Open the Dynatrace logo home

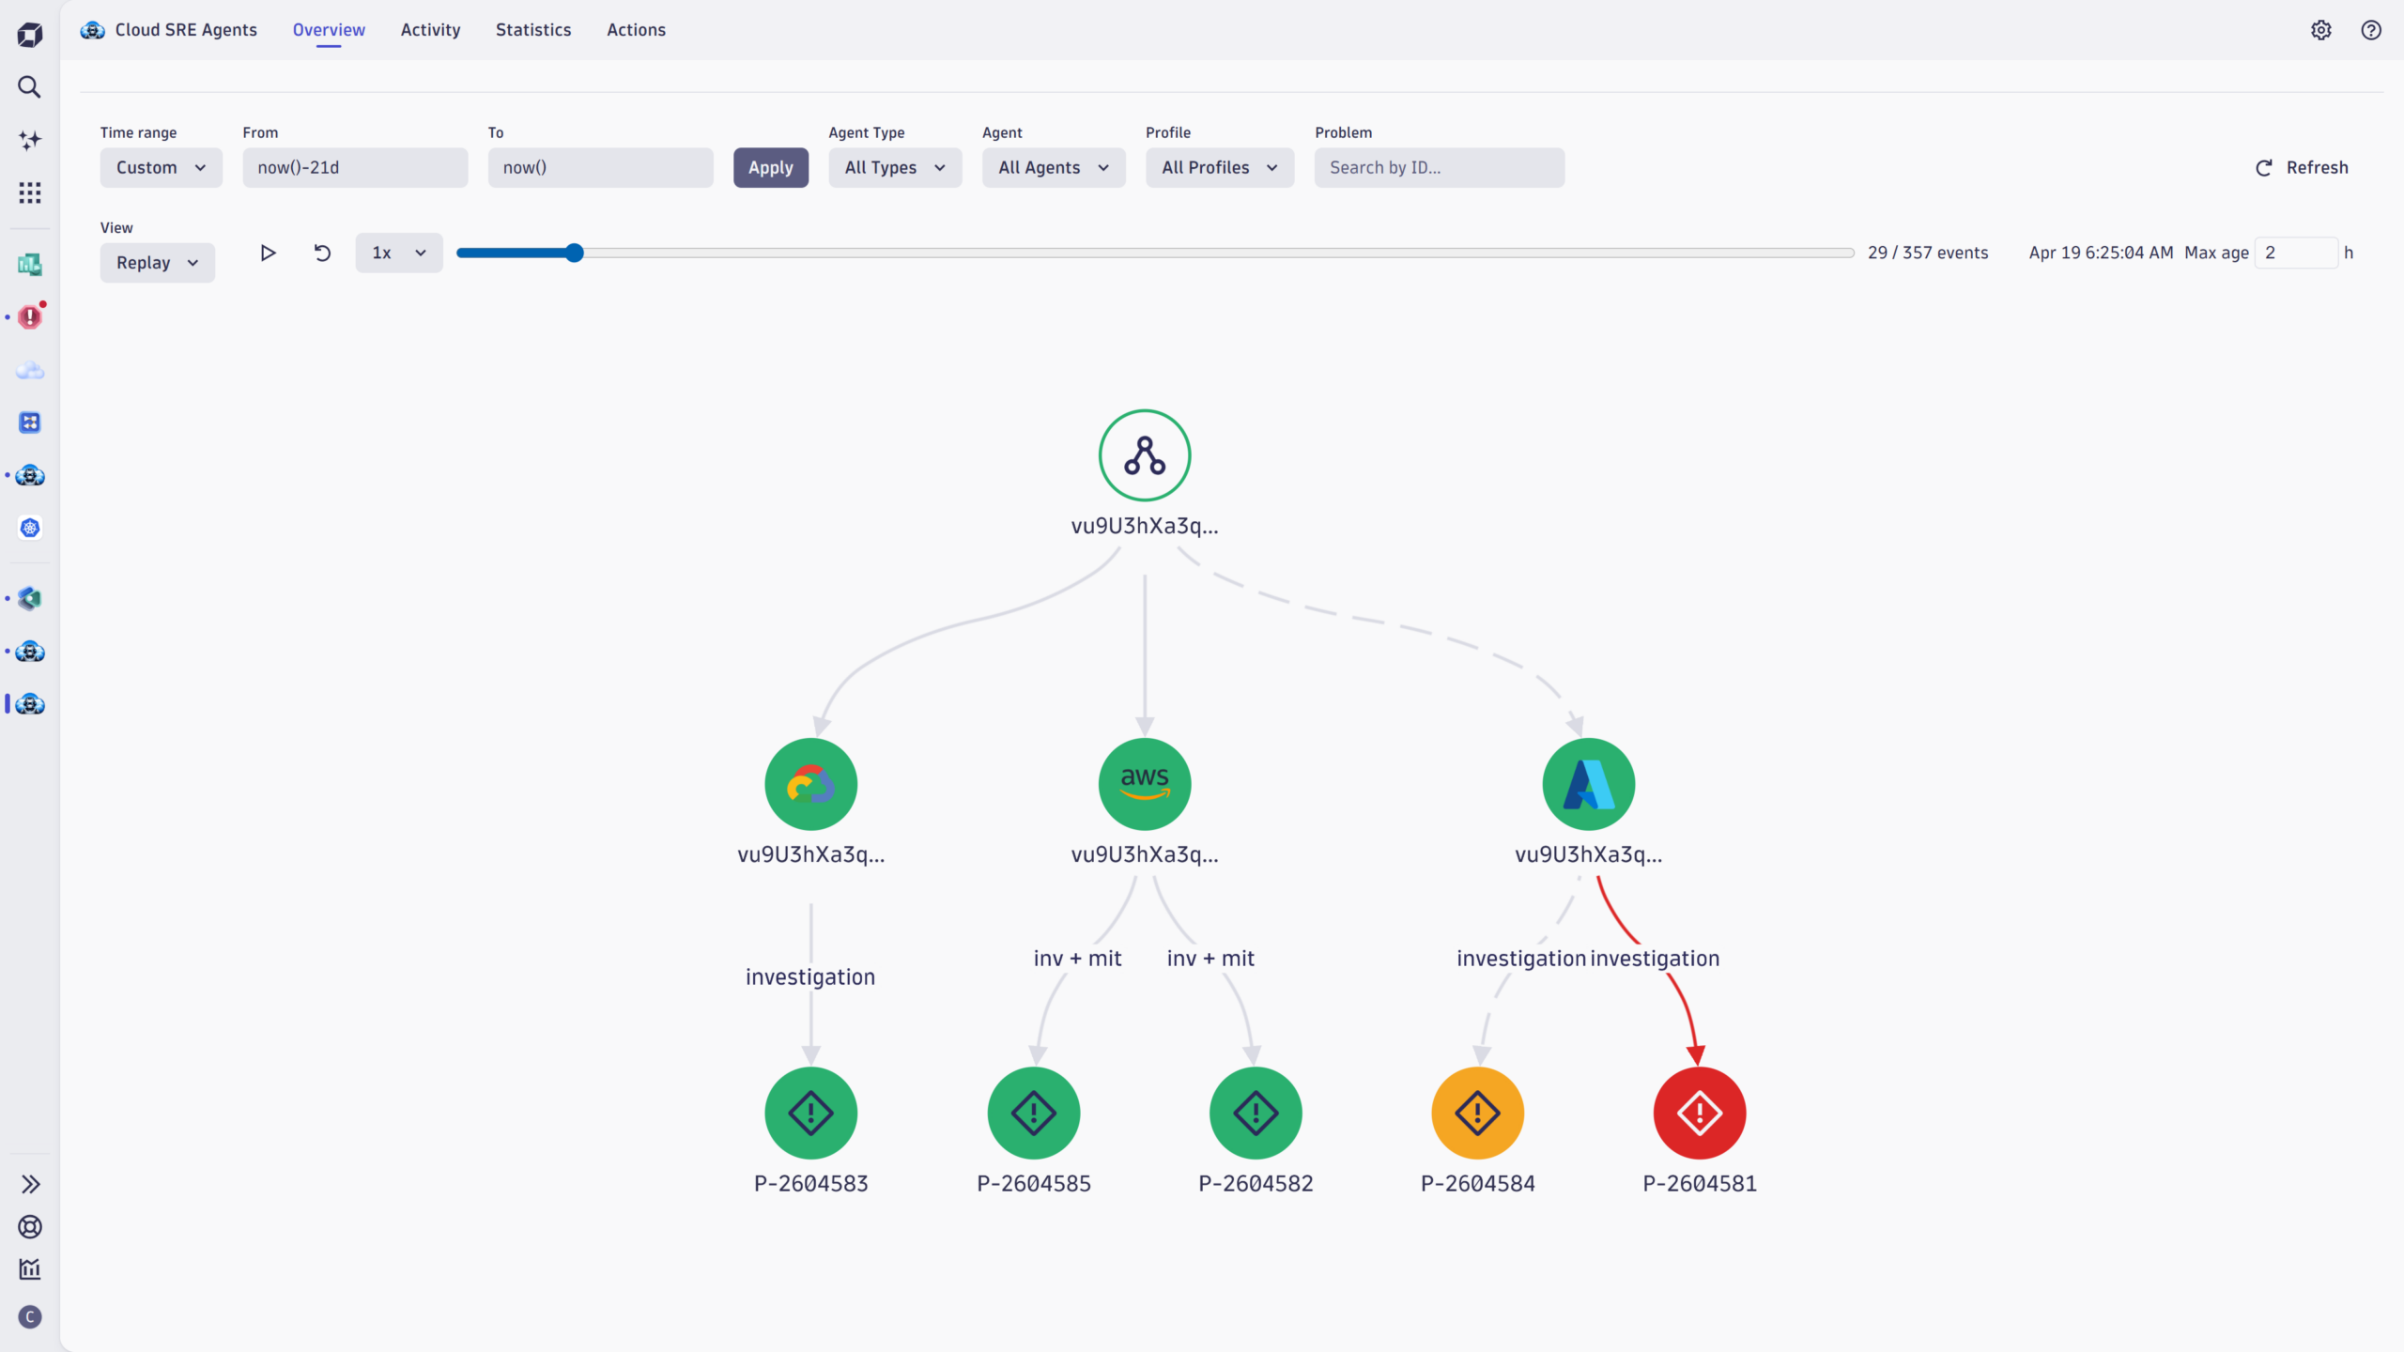30,35
